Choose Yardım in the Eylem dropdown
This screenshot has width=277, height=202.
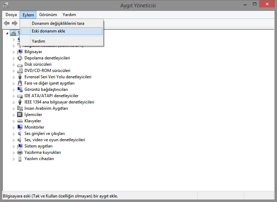pyautogui.click(x=62, y=41)
